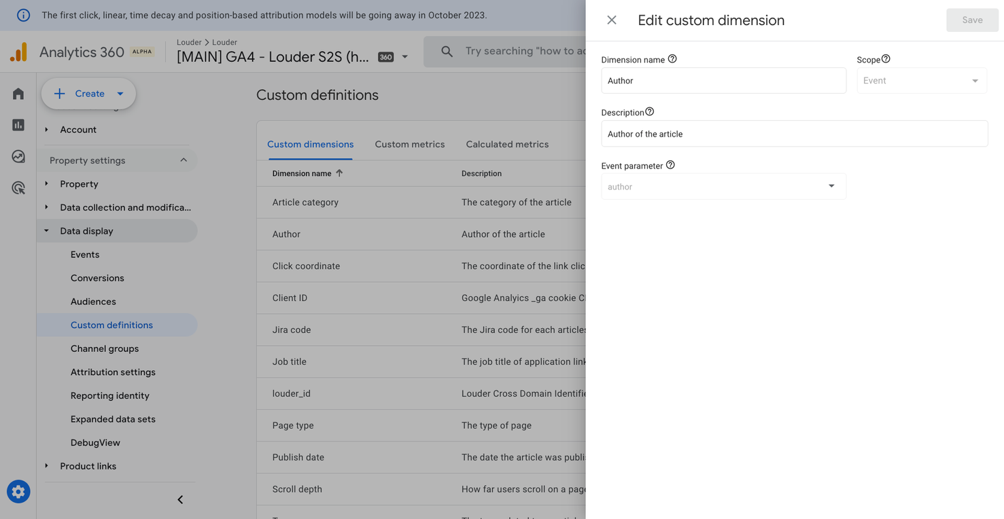1004x519 pixels.
Task: Open Attribution settings menu item
Action: tap(113, 372)
